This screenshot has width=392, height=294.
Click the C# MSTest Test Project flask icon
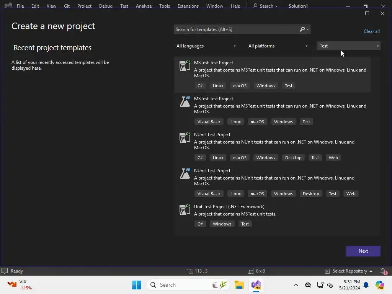[185, 66]
